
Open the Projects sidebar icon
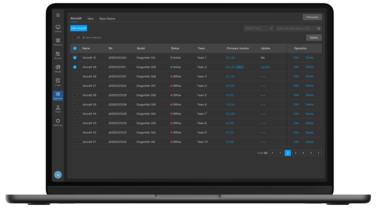pos(58,42)
